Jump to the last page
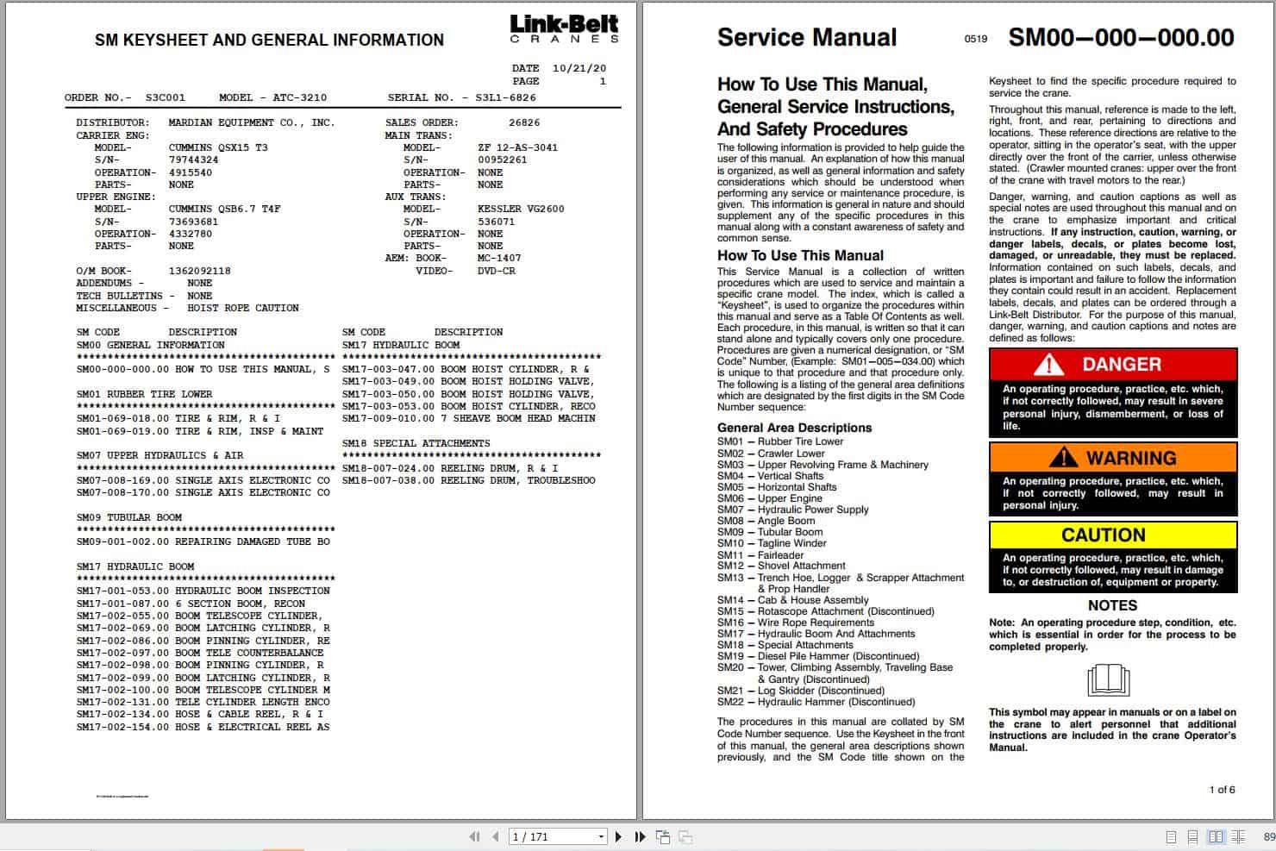1276x851 pixels. [638, 836]
